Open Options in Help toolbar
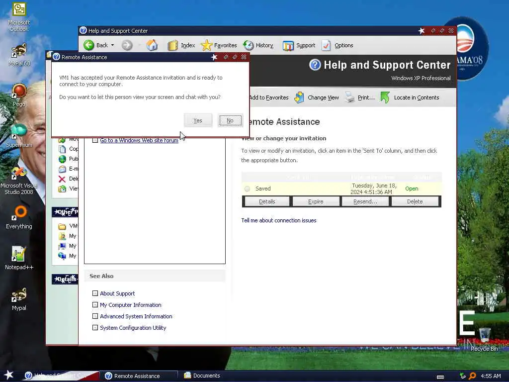This screenshot has height=382, width=509. pyautogui.click(x=338, y=45)
